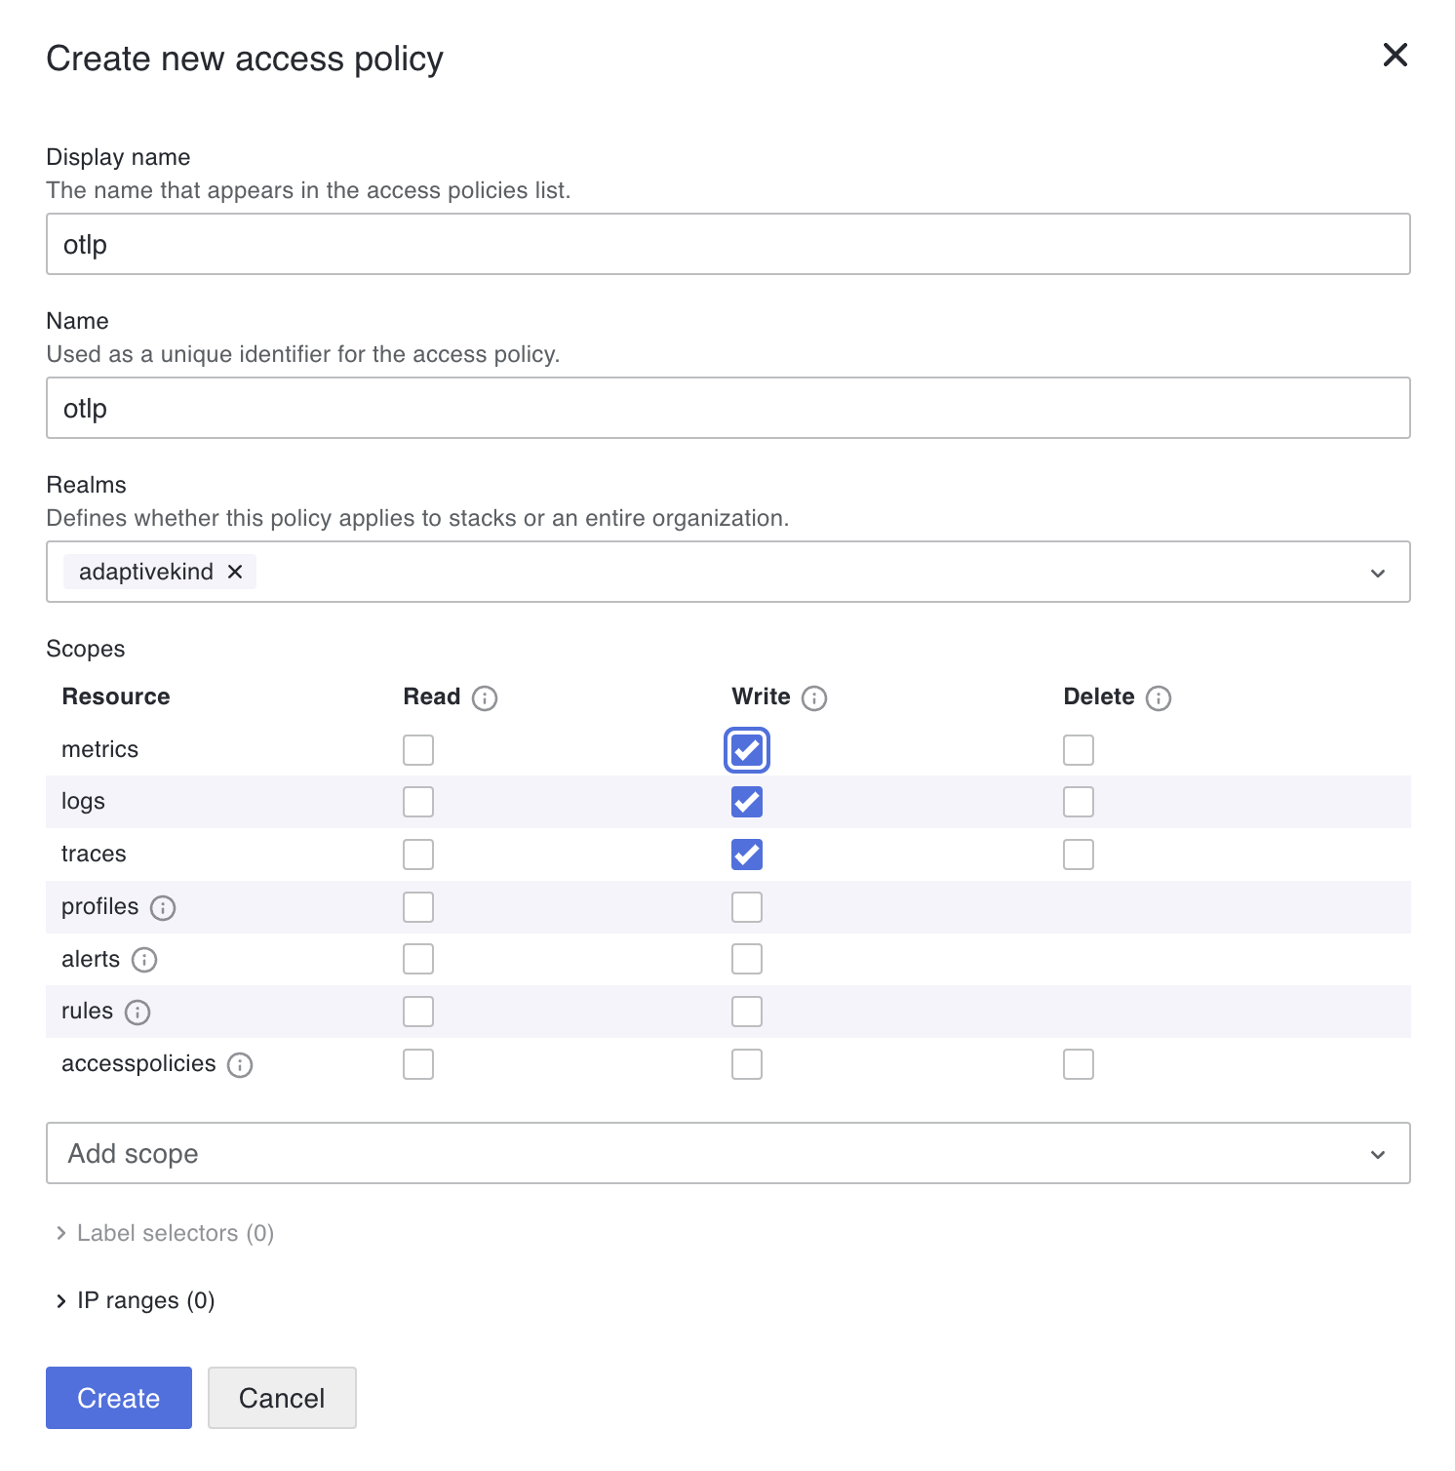
Task: Click the metrics resource label
Action: pos(99,749)
